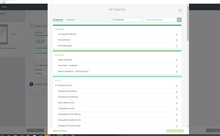The image size is (220, 136).
Task: Click the scrollbar down arrow
Action: (x=188, y=126)
